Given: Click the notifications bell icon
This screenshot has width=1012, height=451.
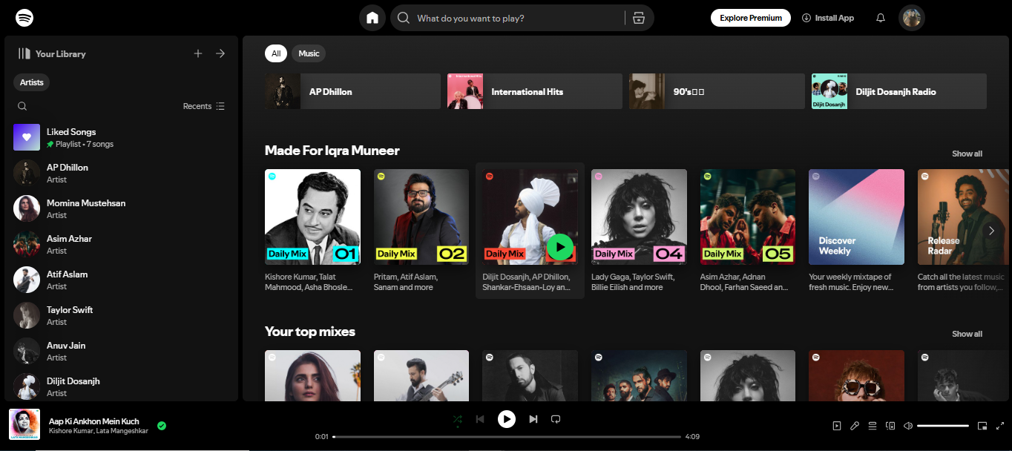Looking at the screenshot, I should [x=880, y=17].
